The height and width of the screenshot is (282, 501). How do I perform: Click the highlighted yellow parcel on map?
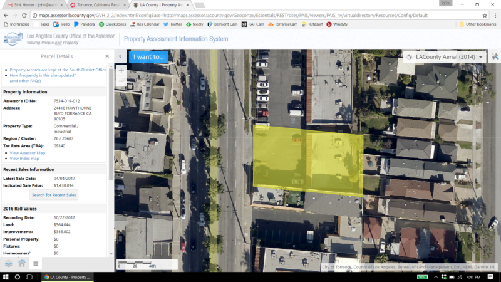coord(308,160)
